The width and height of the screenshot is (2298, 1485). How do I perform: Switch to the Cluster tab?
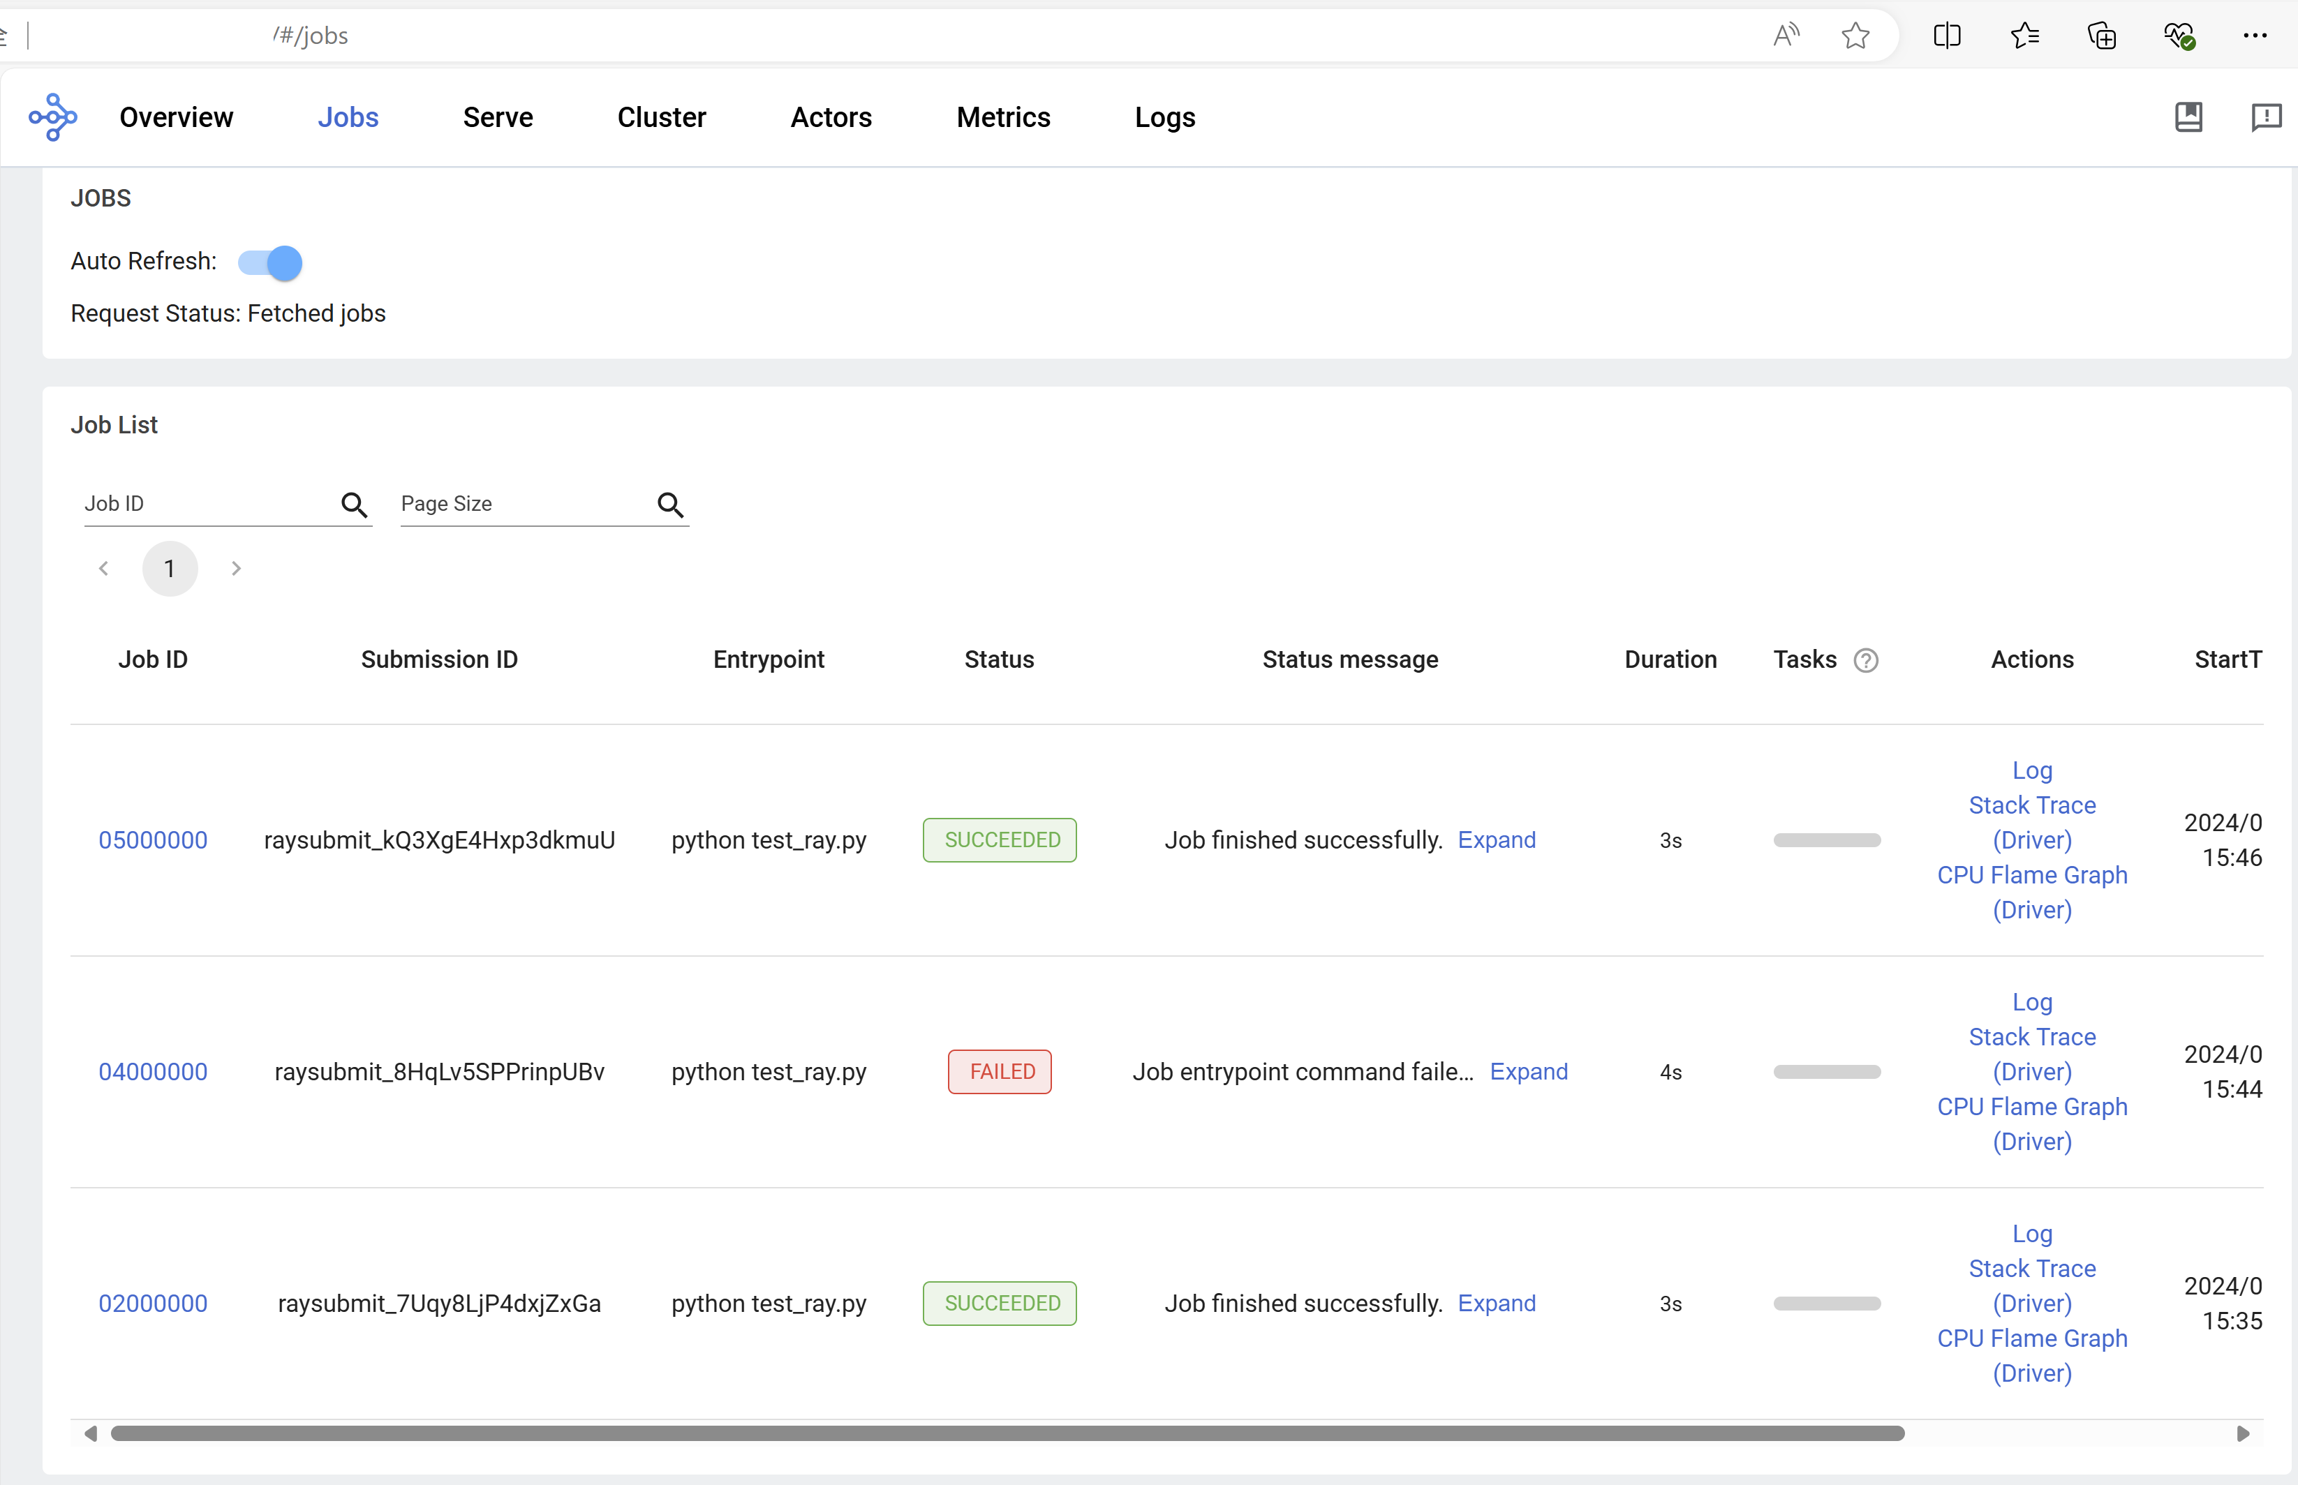tap(662, 118)
